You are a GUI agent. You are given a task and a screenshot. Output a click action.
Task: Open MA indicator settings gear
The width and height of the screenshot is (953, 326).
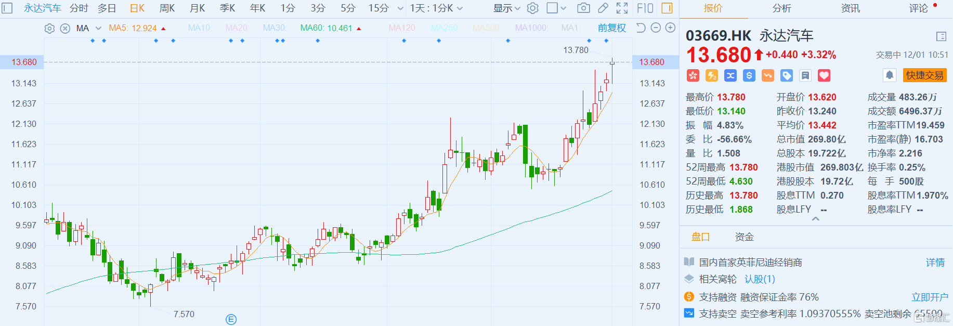(49, 29)
